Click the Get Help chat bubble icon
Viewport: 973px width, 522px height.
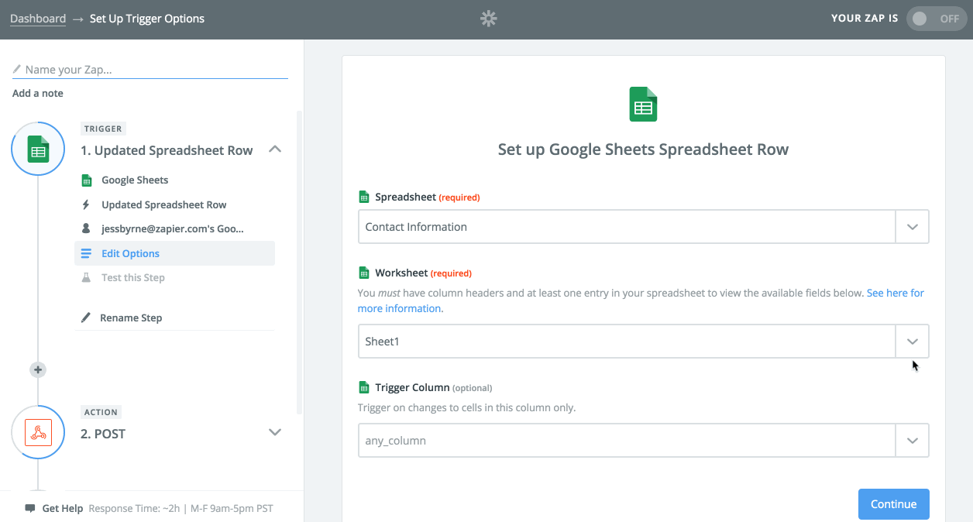(x=30, y=508)
